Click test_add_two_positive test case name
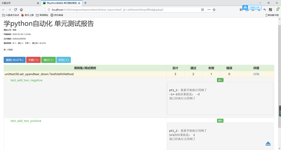This screenshot has width=281, height=150. point(26,121)
